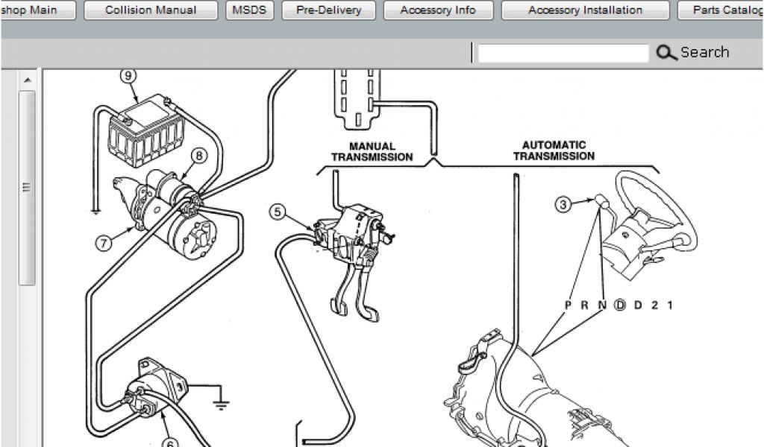
Task: Click callout number 7 beside starter motor
Action: (x=104, y=242)
